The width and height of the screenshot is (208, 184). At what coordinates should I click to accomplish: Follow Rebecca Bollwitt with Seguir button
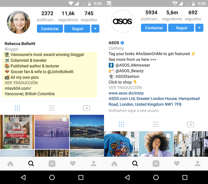click(77, 29)
